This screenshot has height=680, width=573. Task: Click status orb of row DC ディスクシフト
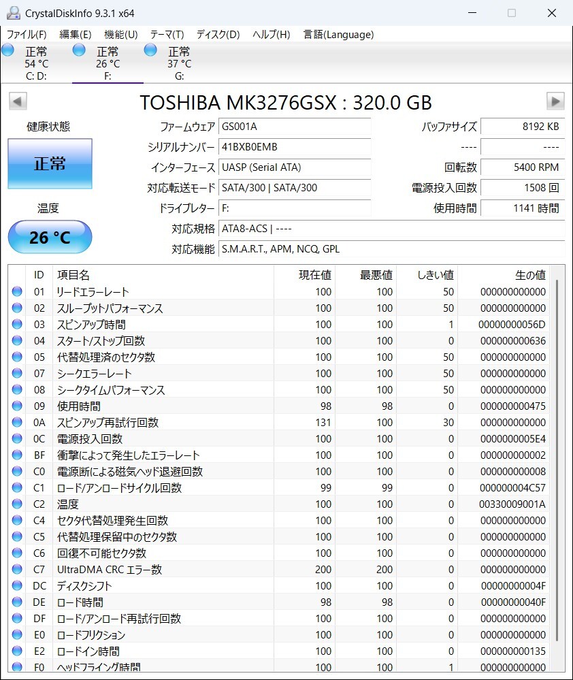pos(17,585)
